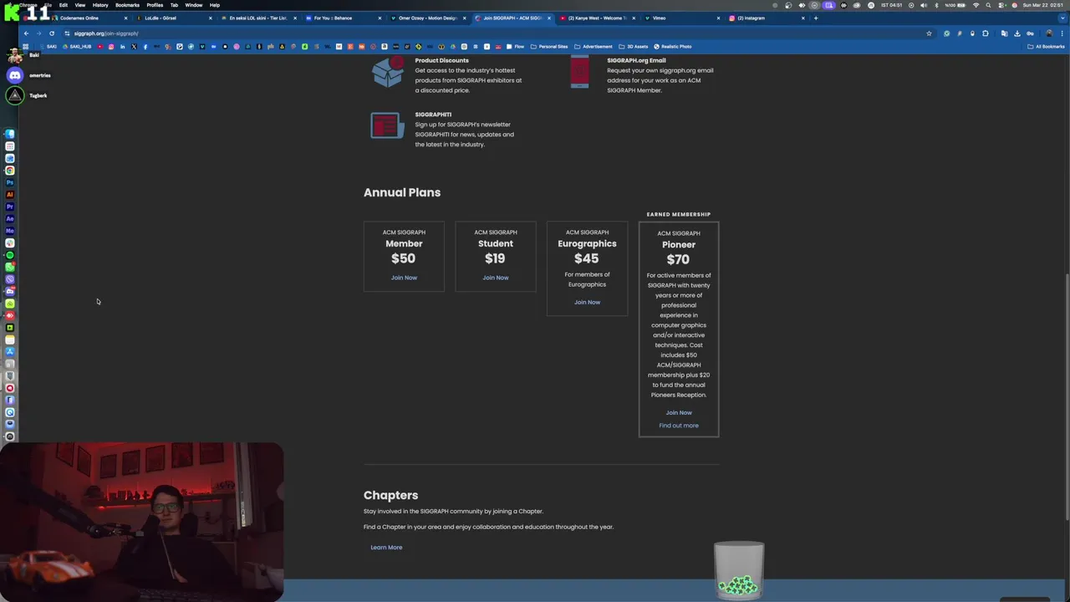
Task: Click Join Now under Pioneer $70
Action: pyautogui.click(x=679, y=412)
